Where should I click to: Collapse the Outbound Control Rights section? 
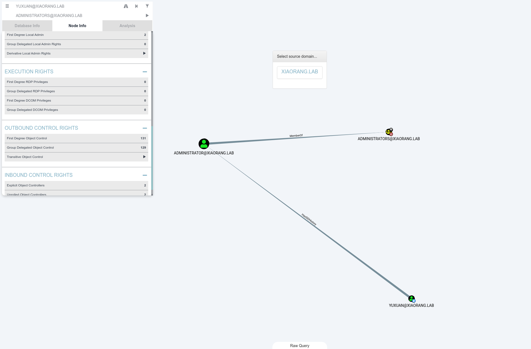tap(145, 128)
